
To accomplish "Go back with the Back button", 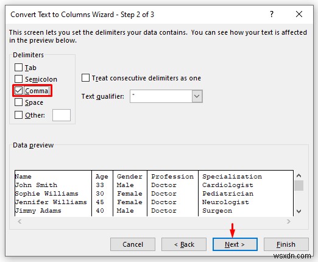I will coord(184,244).
